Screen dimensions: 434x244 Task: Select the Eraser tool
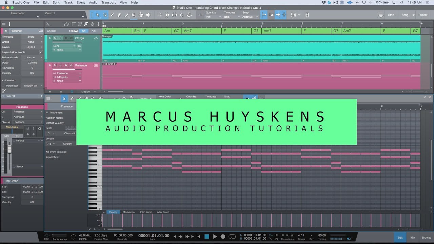119,15
